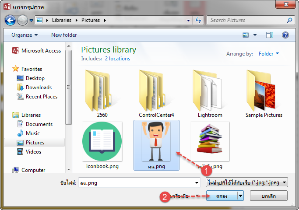The height and width of the screenshot is (210, 299).
Task: Click the change view icon in toolbar
Action: pos(246,35)
